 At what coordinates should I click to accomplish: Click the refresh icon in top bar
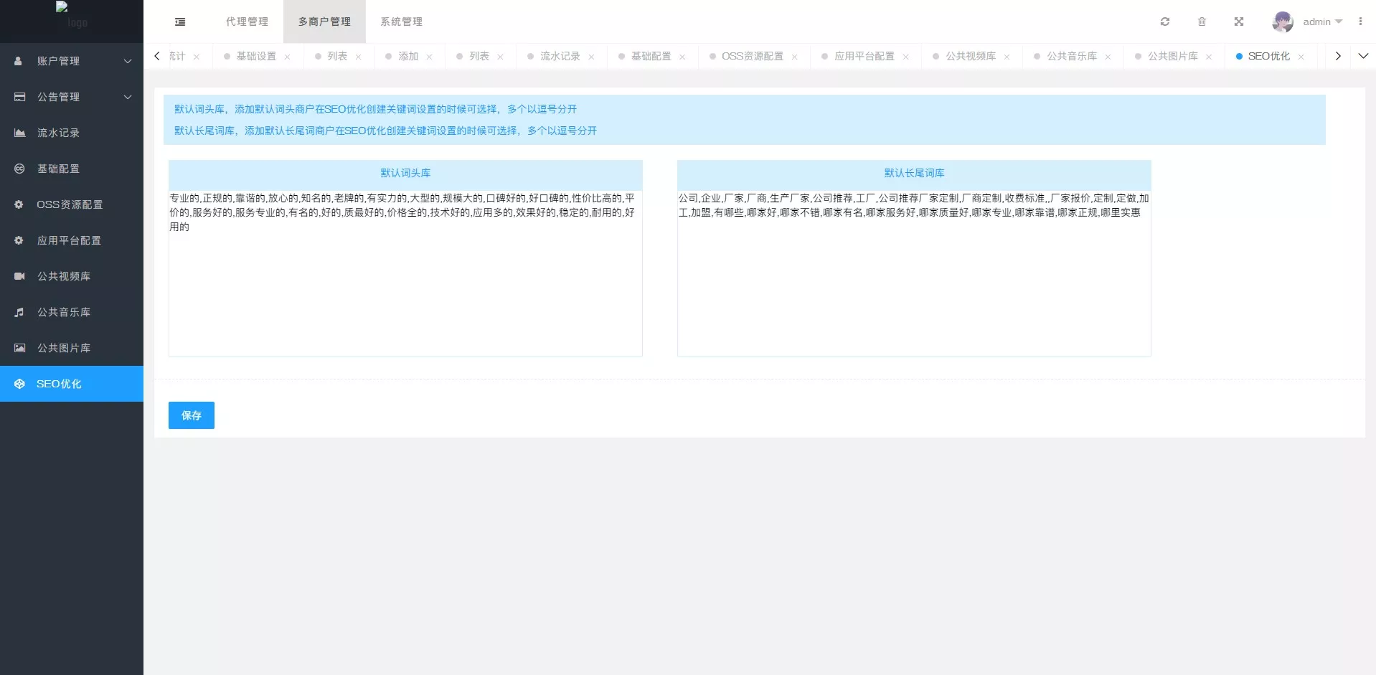(x=1165, y=22)
